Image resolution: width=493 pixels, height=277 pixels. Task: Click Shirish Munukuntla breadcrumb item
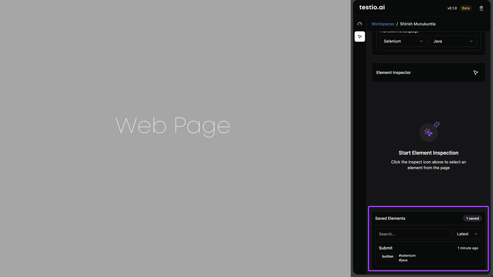pyautogui.click(x=418, y=24)
